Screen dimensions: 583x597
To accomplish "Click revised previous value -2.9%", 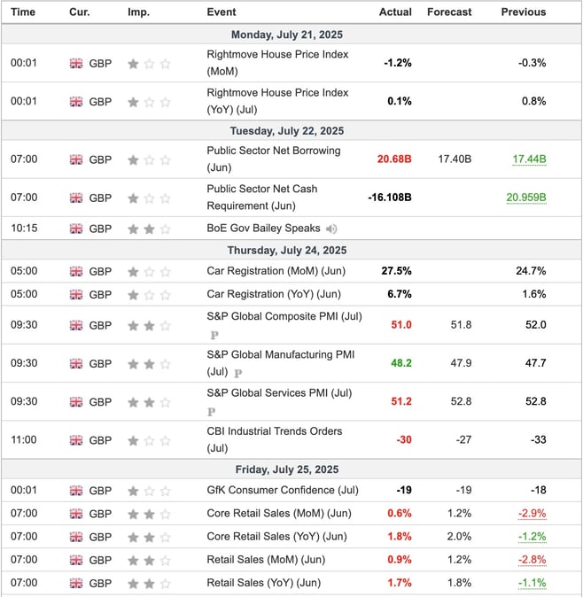I will [x=532, y=513].
